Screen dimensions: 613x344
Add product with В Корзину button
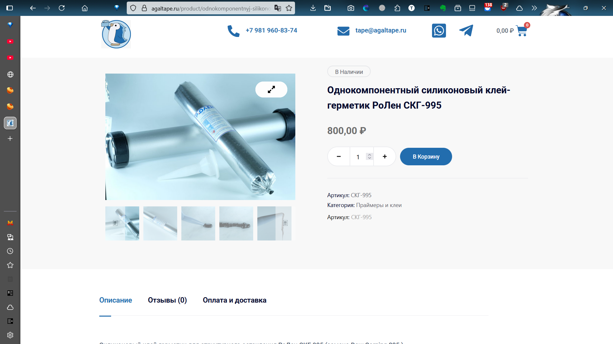coord(426,156)
